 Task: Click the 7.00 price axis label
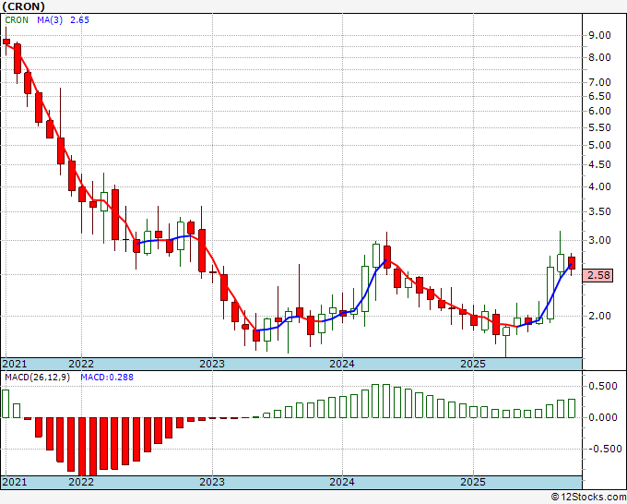click(x=599, y=82)
